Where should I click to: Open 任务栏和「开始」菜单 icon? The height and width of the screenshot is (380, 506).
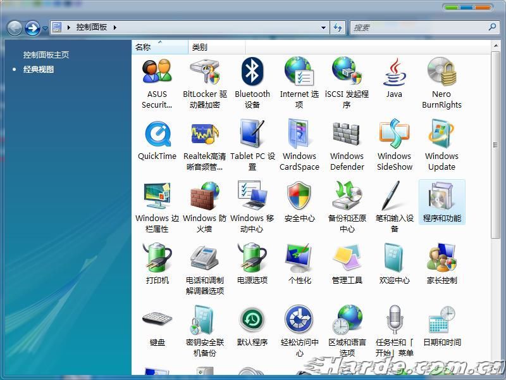(394, 331)
